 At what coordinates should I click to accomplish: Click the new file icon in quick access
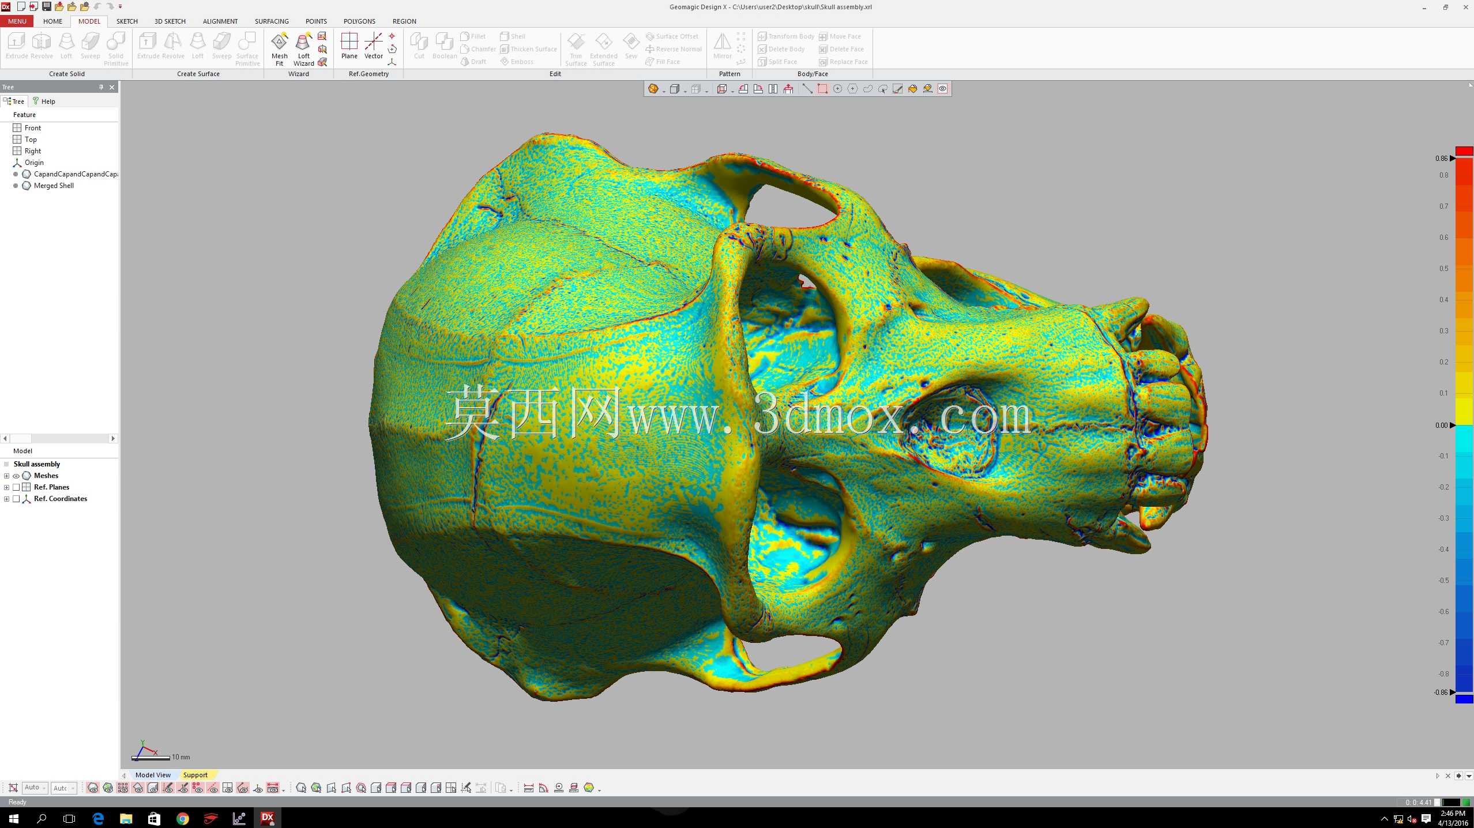[21, 6]
